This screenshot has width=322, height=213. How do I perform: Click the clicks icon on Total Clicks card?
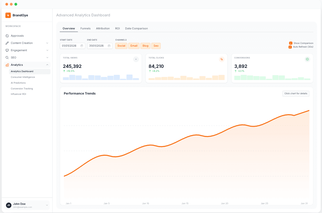222,59
